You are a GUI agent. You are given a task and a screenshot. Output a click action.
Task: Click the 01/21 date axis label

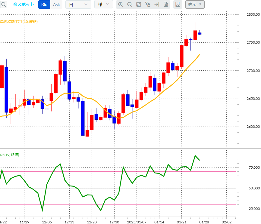coord(182,222)
